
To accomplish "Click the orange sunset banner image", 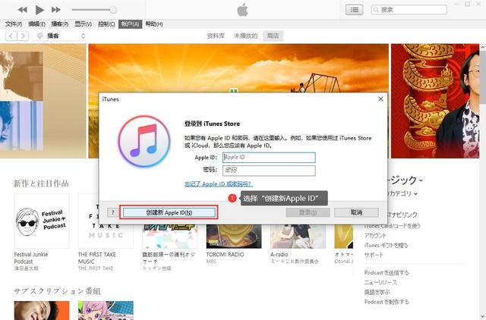I will [238, 68].
